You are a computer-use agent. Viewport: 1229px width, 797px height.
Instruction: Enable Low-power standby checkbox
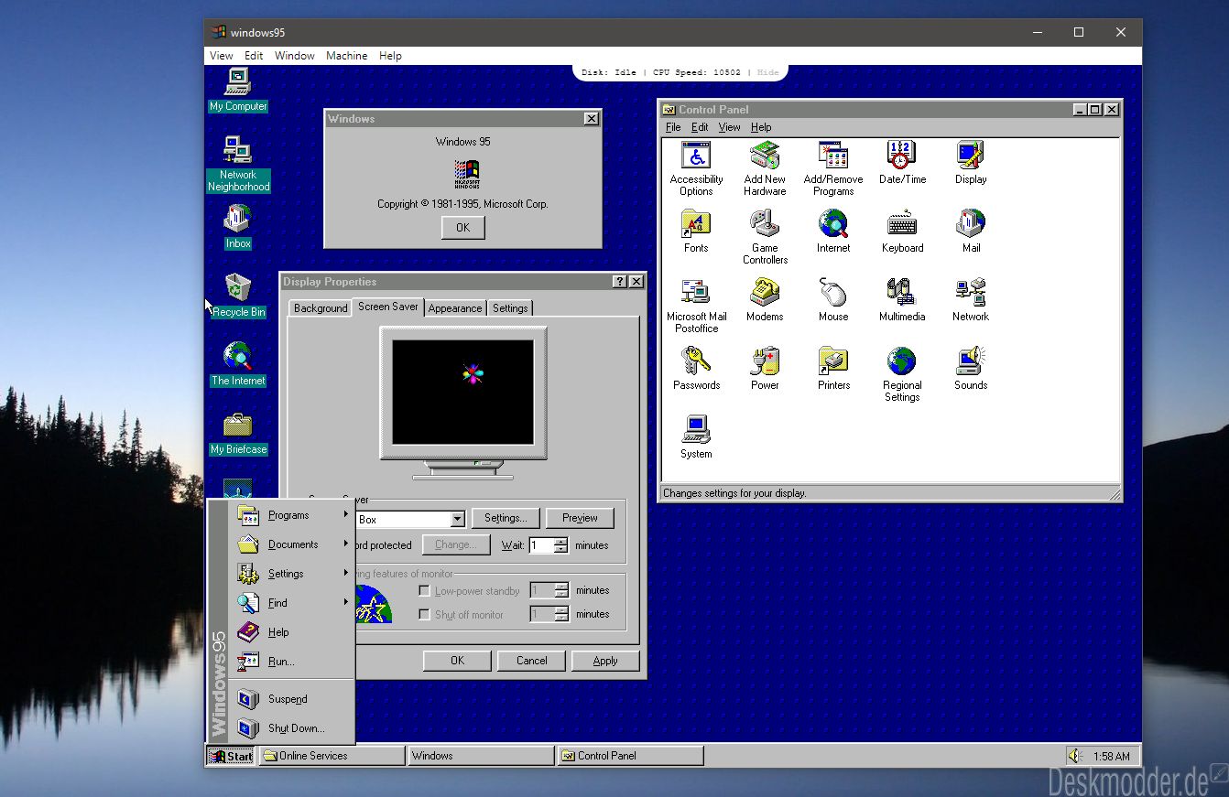coord(424,591)
